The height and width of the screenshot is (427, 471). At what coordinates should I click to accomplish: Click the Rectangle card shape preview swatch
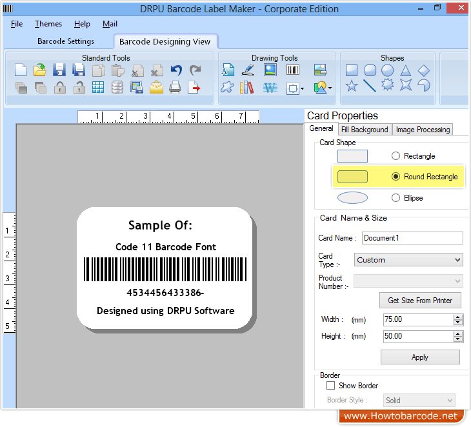tap(352, 156)
